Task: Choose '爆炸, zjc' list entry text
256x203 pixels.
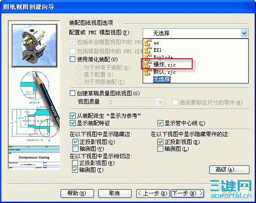Action: coord(164,65)
